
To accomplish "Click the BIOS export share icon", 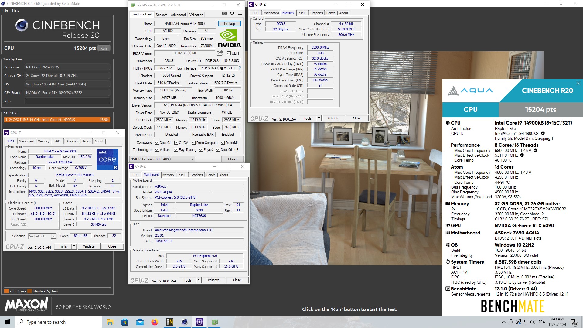I will coord(220,53).
